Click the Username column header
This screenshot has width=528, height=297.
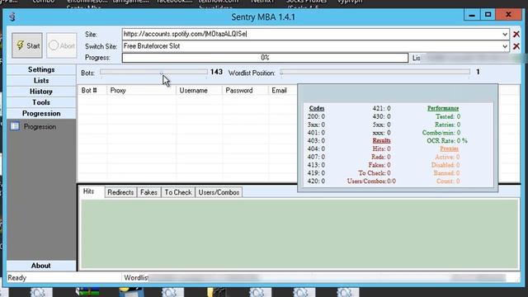(199, 90)
